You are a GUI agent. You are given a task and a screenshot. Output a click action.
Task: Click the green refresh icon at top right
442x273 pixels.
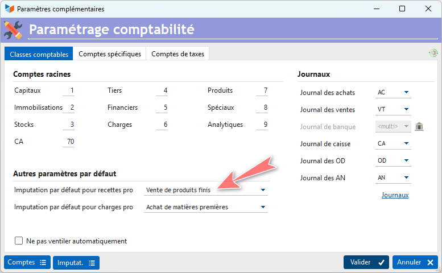pos(433,53)
